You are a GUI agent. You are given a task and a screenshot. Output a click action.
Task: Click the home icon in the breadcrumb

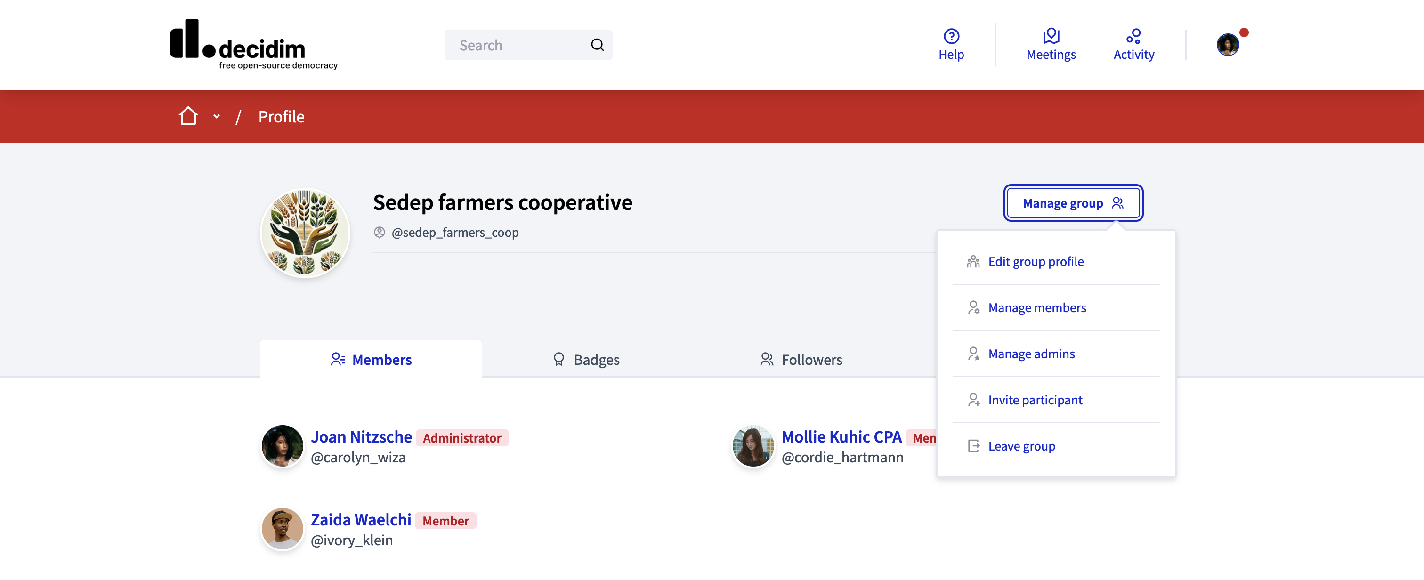coord(188,115)
